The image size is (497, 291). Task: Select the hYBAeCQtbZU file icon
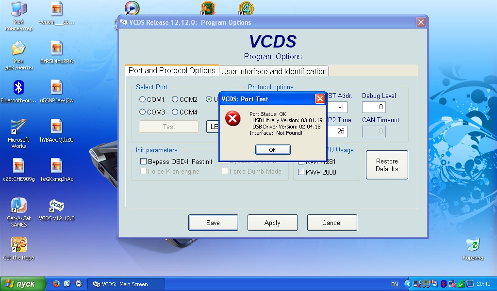[x=56, y=131]
